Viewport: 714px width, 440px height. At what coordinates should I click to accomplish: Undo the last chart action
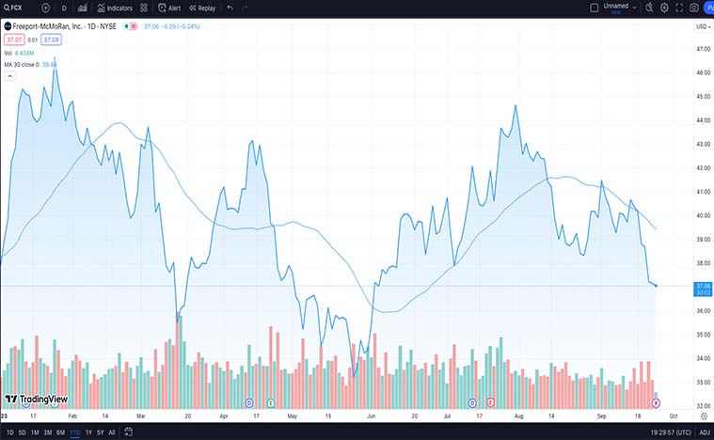(x=230, y=8)
